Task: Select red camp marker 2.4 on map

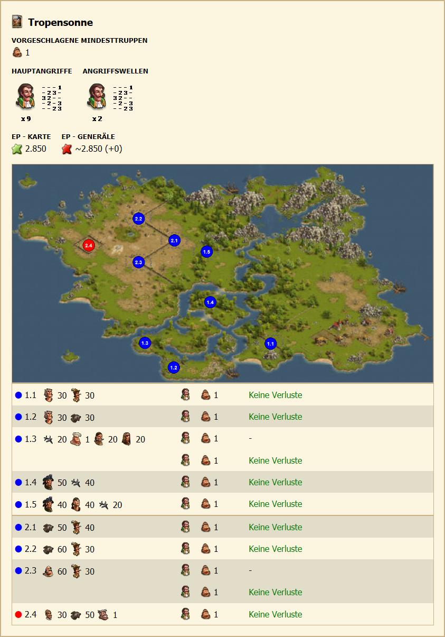Action: pos(89,245)
